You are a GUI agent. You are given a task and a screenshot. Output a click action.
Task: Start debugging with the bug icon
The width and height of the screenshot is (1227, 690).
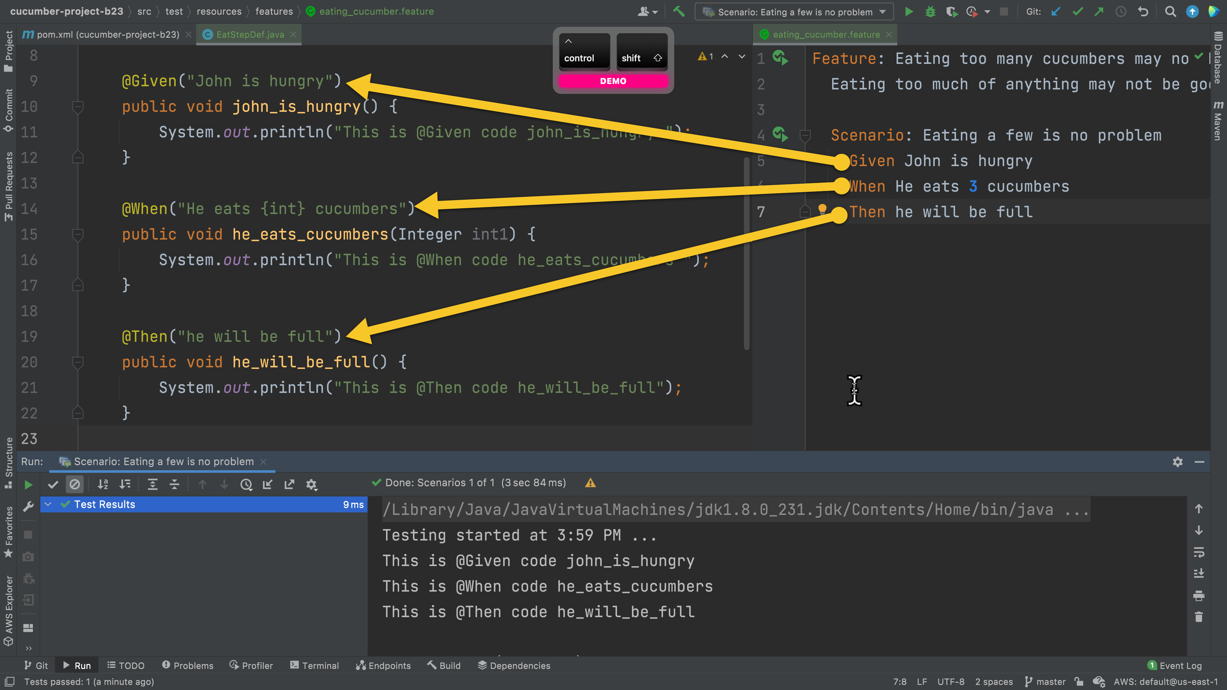(930, 11)
